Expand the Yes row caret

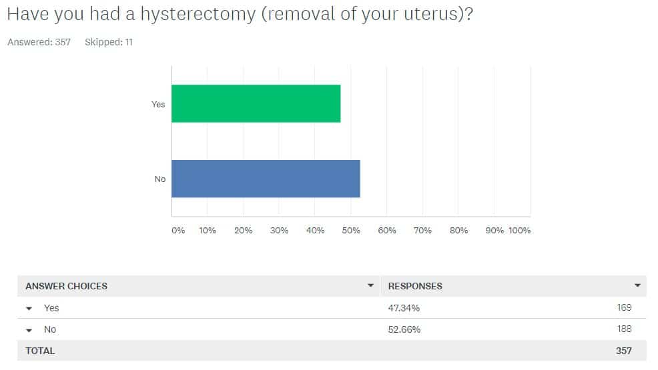pos(29,309)
